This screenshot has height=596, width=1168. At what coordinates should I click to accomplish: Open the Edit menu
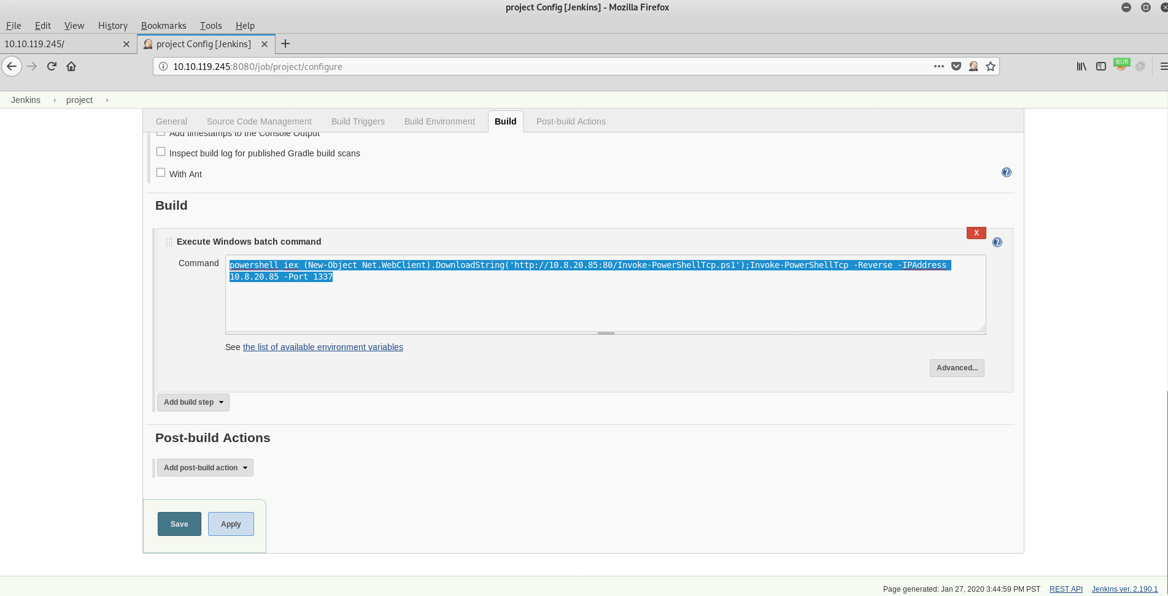[43, 25]
